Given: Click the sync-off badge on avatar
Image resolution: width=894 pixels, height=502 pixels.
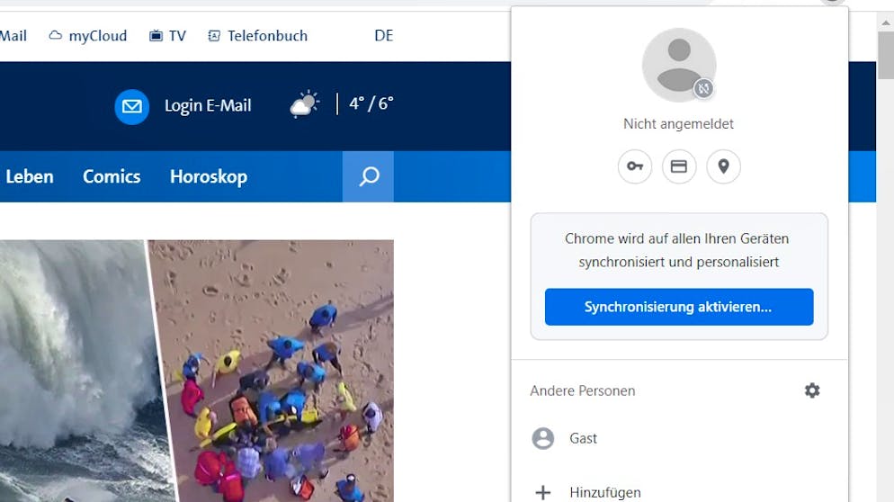Looking at the screenshot, I should point(703,88).
